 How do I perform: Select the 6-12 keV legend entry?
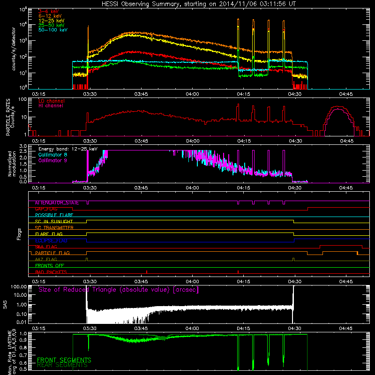[x=50, y=16]
